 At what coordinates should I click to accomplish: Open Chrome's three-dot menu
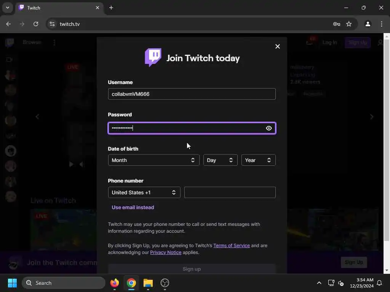(x=381, y=24)
